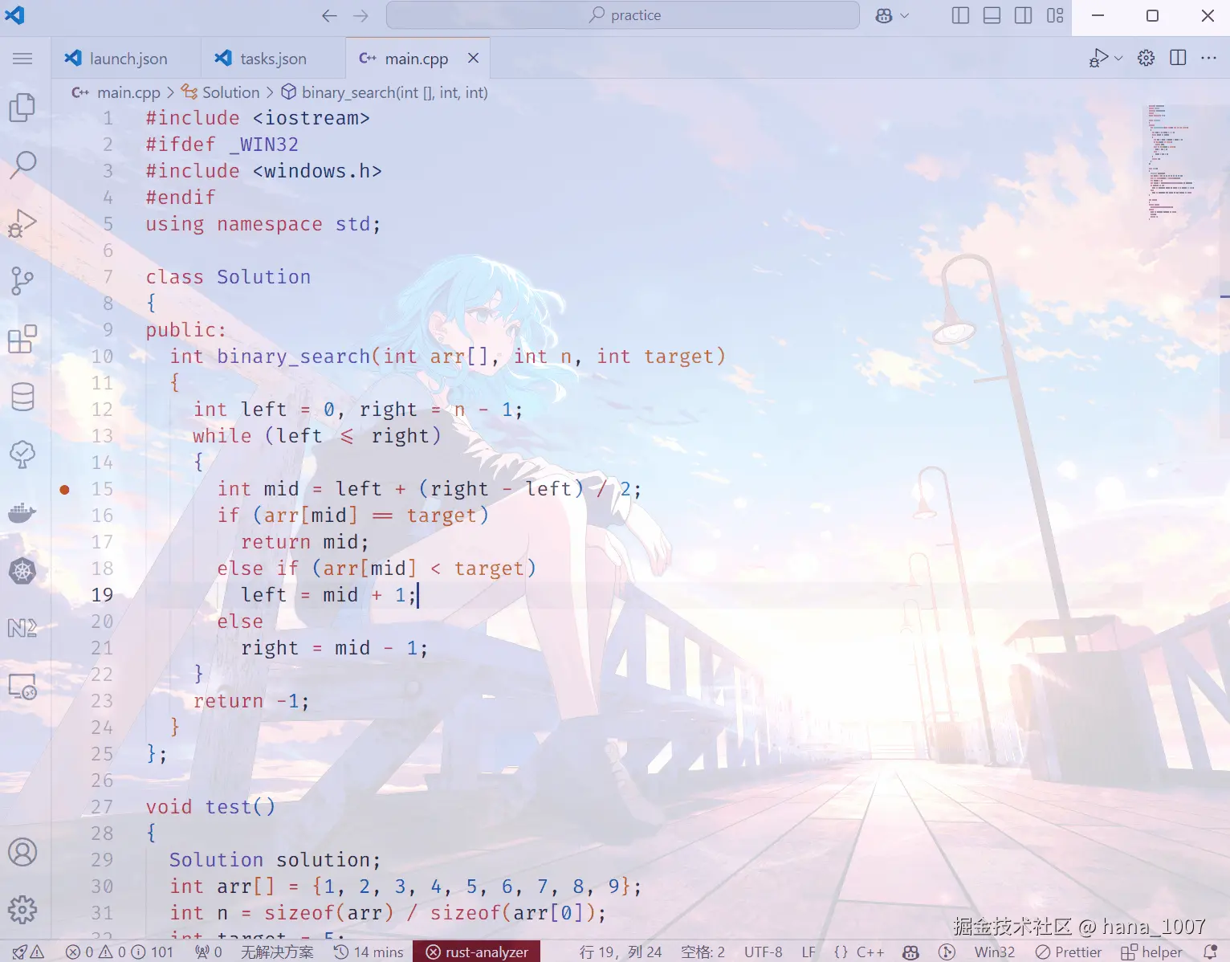Screen dimensions: 1230x962
Task: Toggle breakpoint on line 15
Action: coord(65,489)
